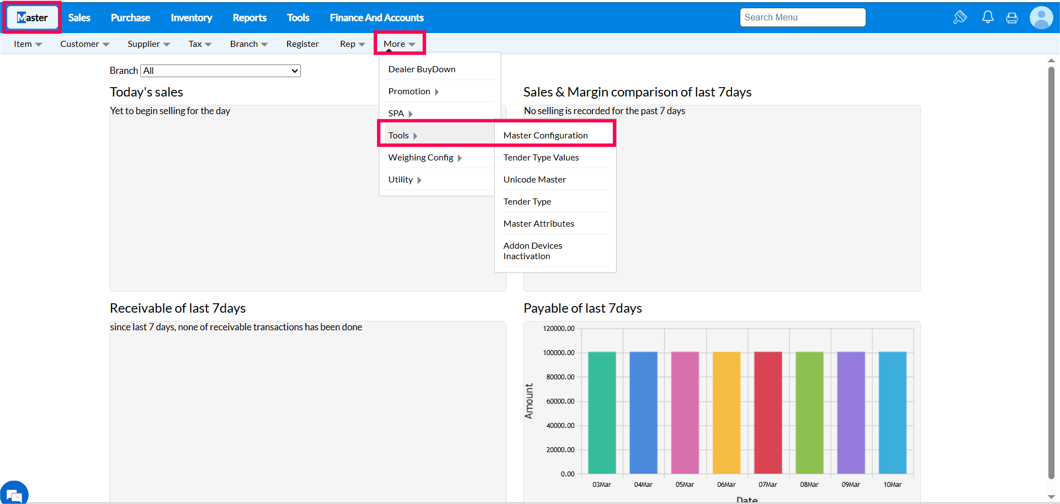
Task: Click the arrow beside Weighing Config
Action: pyautogui.click(x=459, y=158)
